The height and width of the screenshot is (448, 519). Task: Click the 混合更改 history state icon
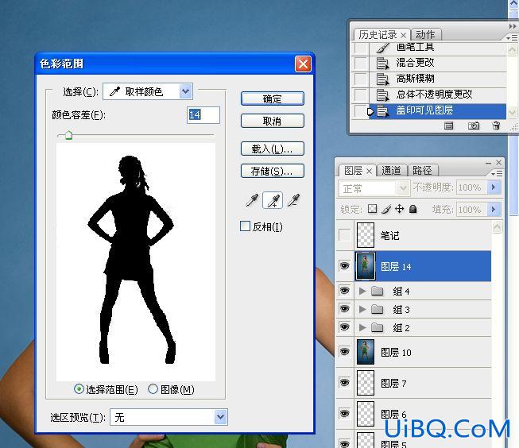coord(382,63)
